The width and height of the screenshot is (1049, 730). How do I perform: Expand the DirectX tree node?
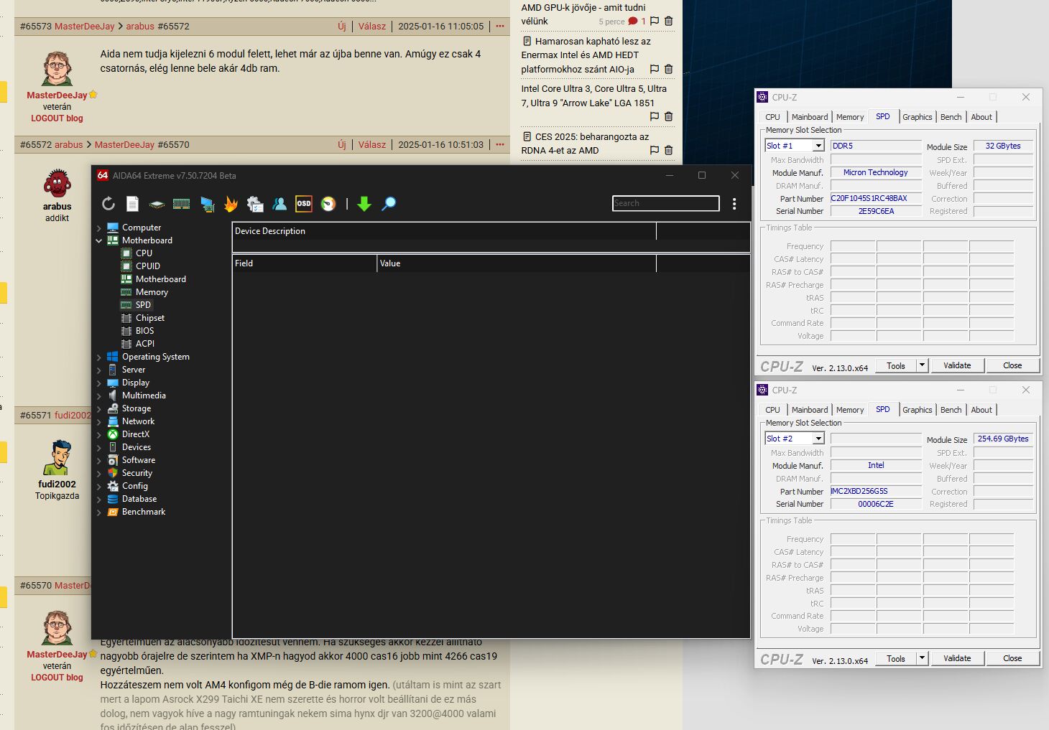pos(99,434)
